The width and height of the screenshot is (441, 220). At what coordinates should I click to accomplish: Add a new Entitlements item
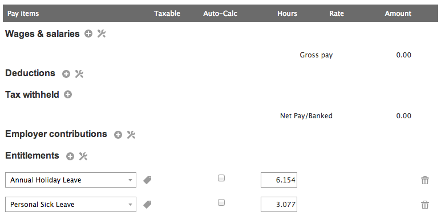70,156
